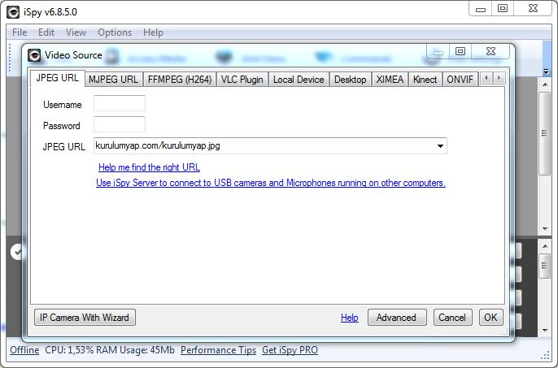
Task: Confirm with the OK button
Action: (x=491, y=317)
